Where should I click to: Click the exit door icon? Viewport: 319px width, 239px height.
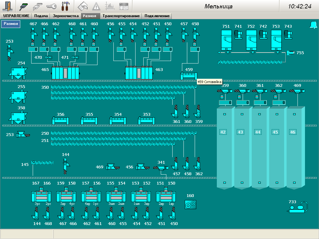pos(8,6)
